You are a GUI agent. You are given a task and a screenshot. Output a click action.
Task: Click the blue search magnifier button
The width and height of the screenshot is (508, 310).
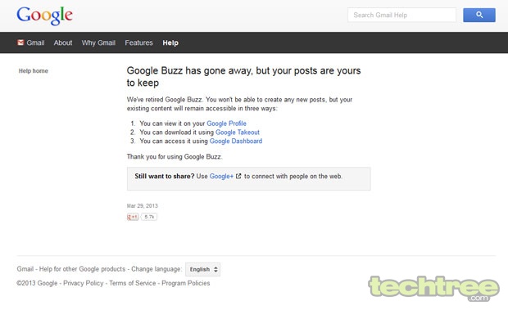tap(479, 15)
